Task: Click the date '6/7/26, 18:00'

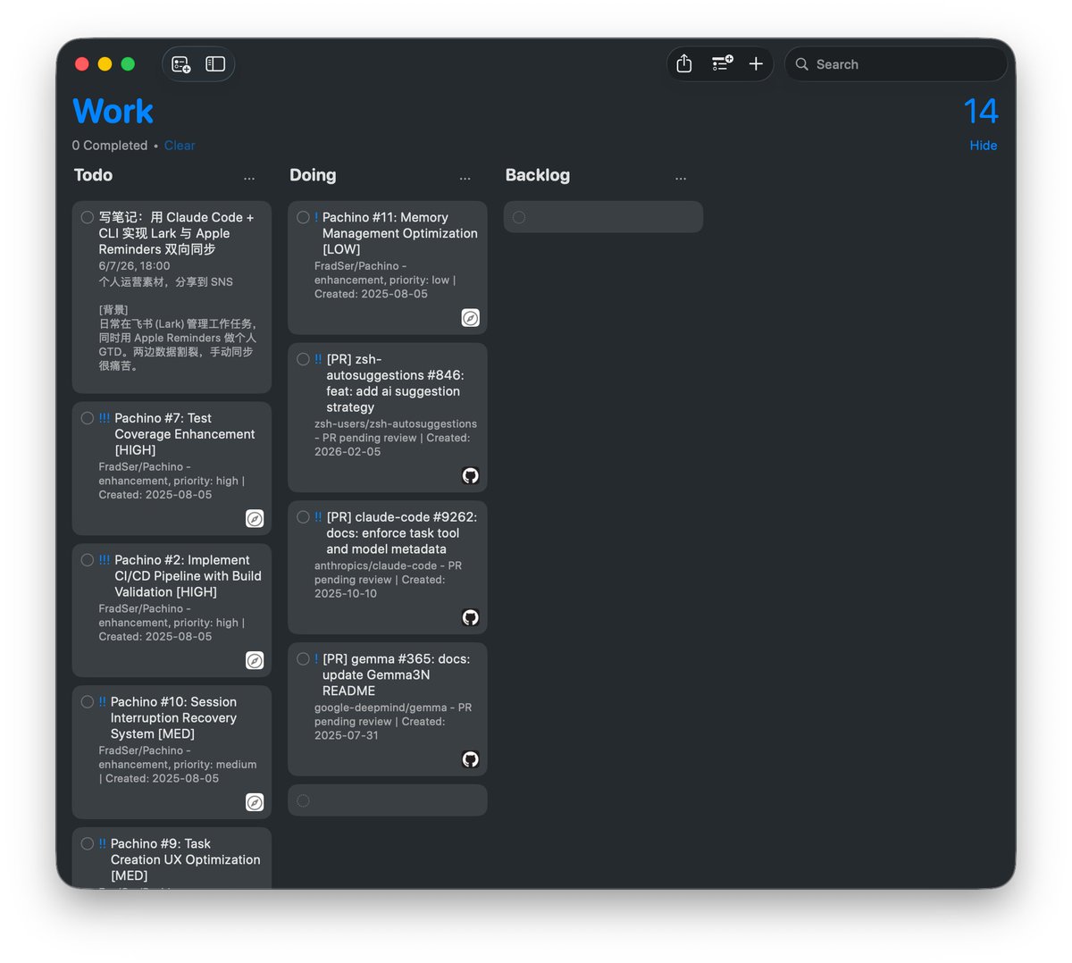Action: (x=134, y=266)
